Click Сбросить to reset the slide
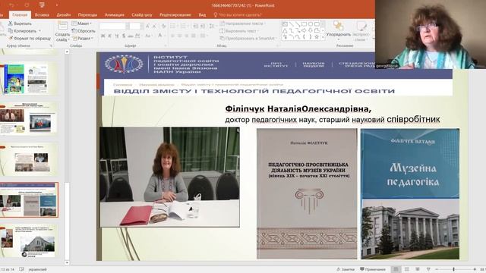Image resolution: width=486 pixels, height=273 pixels. (x=84, y=31)
